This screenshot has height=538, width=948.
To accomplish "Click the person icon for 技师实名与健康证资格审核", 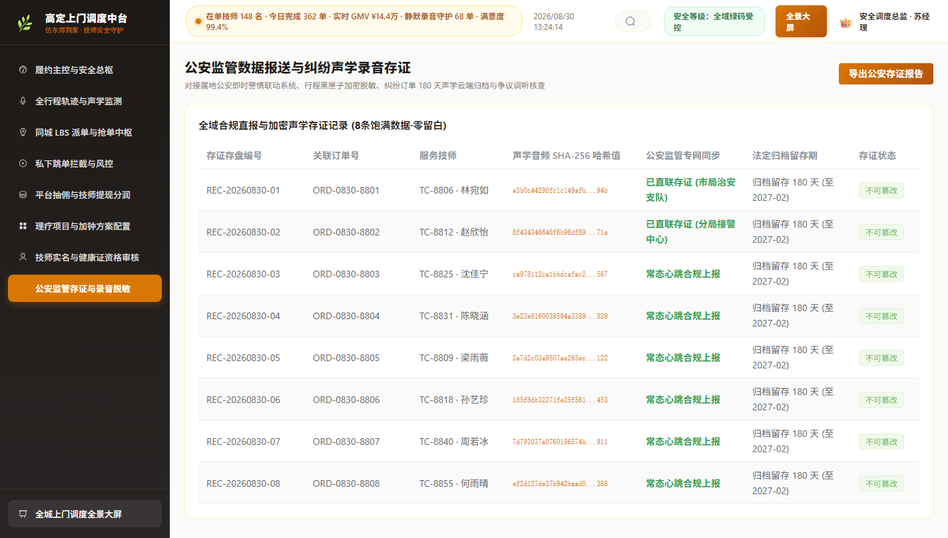I will click(x=23, y=257).
